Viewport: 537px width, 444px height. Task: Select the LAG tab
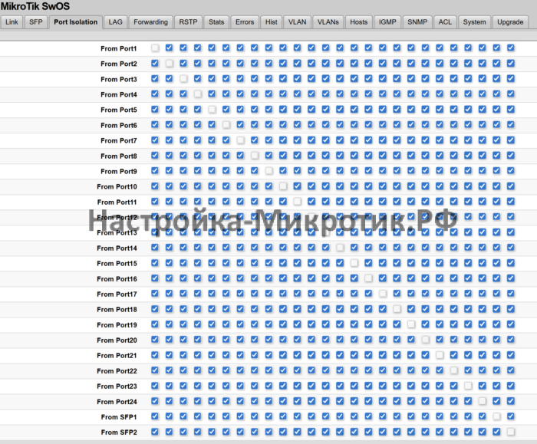coord(116,22)
